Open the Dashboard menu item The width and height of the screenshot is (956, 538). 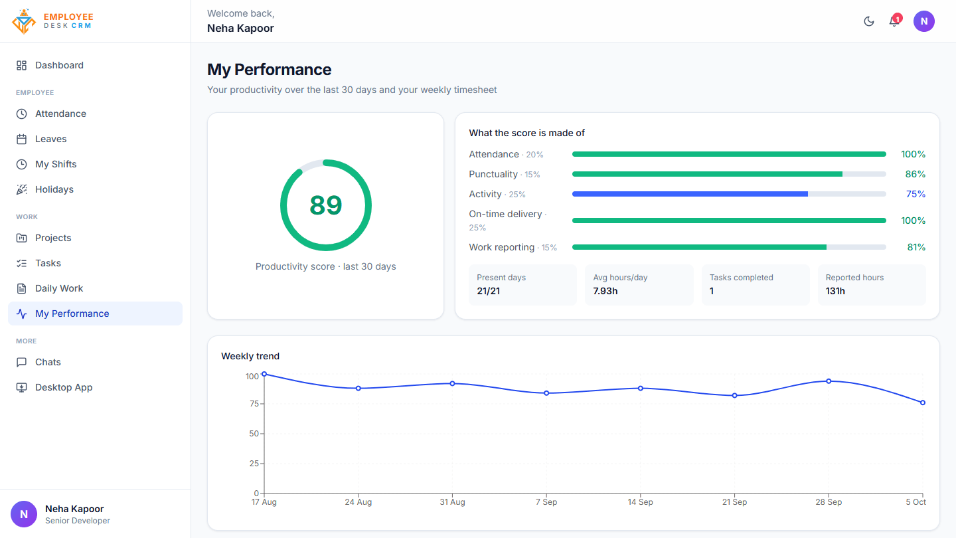(x=95, y=65)
